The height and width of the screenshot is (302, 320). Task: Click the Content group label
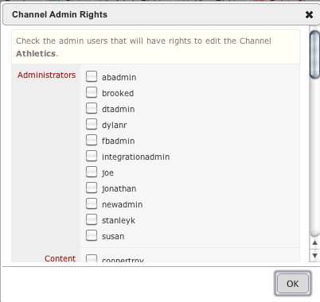coord(60,258)
